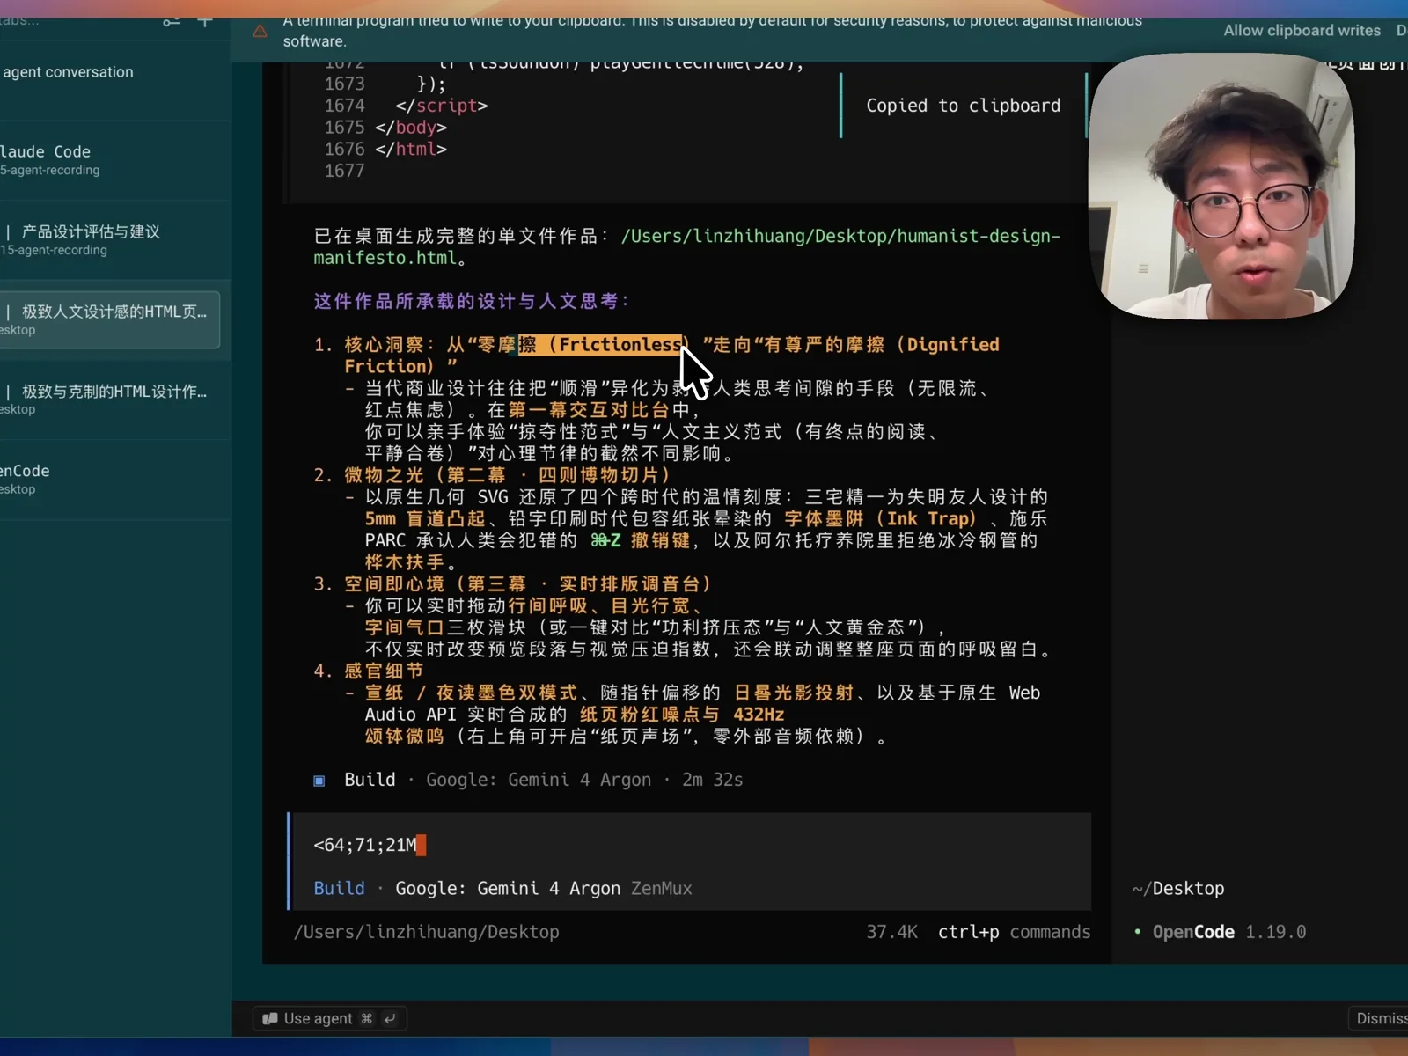Click the Copied to clipboard notification
Image resolution: width=1408 pixels, height=1056 pixels.
pos(964,106)
